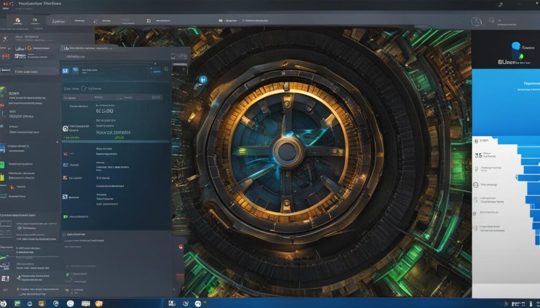This screenshot has width=540, height=308.
Task: Click the small orange icon in left sidebar
Action: click(x=12, y=187)
